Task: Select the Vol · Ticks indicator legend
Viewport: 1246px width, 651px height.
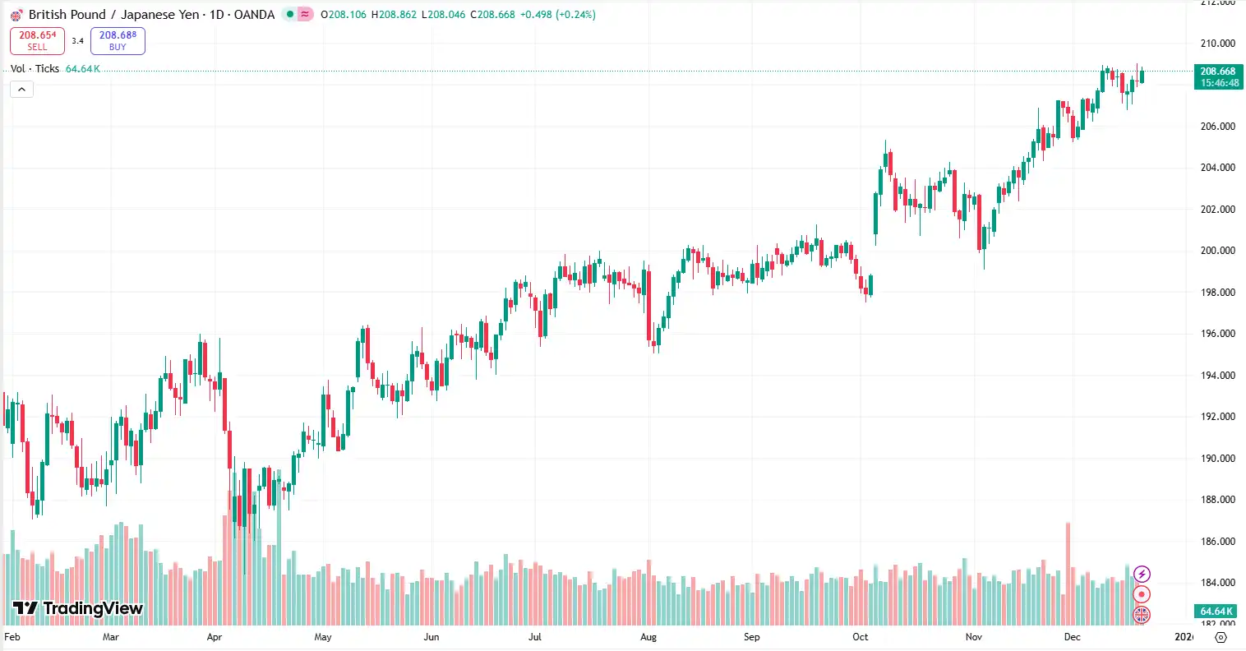Action: click(33, 68)
